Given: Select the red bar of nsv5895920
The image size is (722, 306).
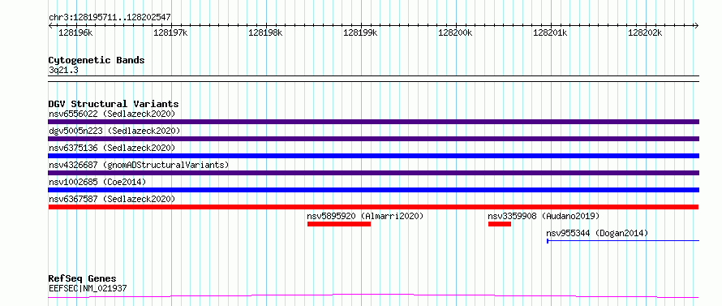Looking at the screenshot, I should pos(339,224).
